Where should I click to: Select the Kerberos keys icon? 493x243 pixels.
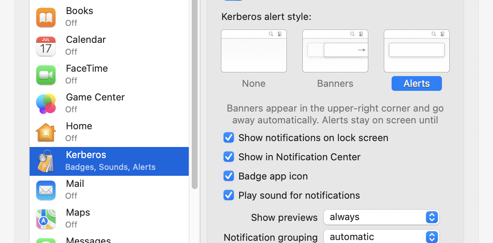pos(46,161)
